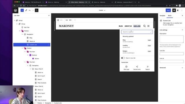Select Button item in list view
Image resolution: width=185 pixels, height=104 pixels.
(37, 59)
